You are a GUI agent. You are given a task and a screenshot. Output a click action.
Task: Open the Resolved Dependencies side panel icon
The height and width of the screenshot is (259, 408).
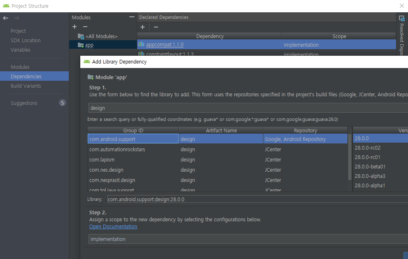pos(402,18)
